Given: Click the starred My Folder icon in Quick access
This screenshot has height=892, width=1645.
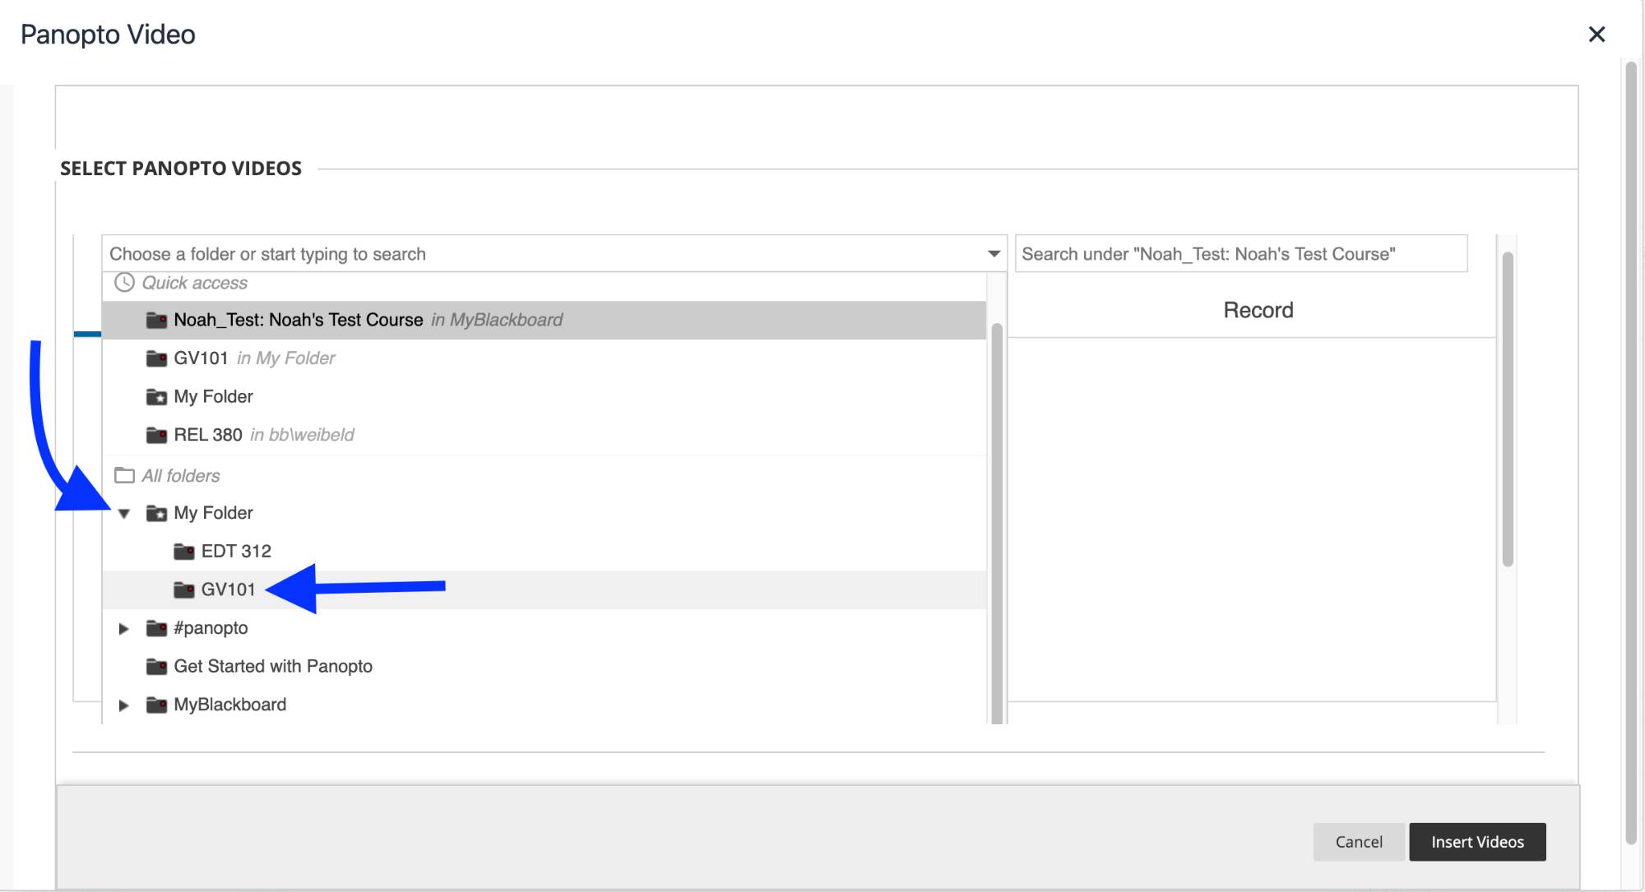Looking at the screenshot, I should coord(156,397).
